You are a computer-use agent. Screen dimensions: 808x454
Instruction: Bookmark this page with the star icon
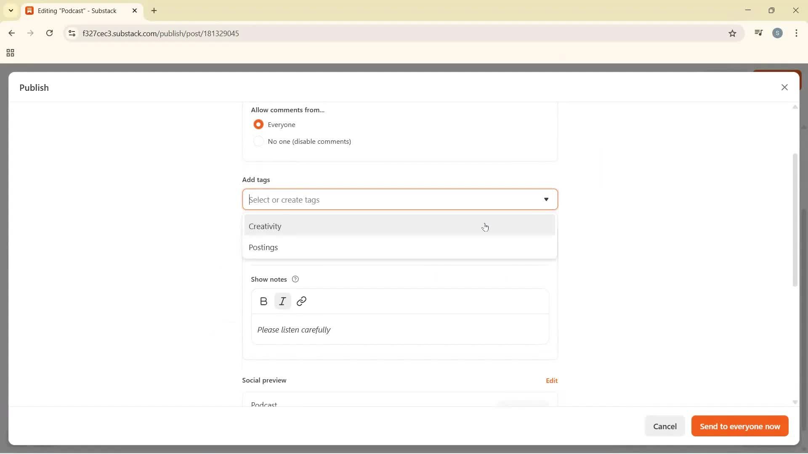coord(732,33)
